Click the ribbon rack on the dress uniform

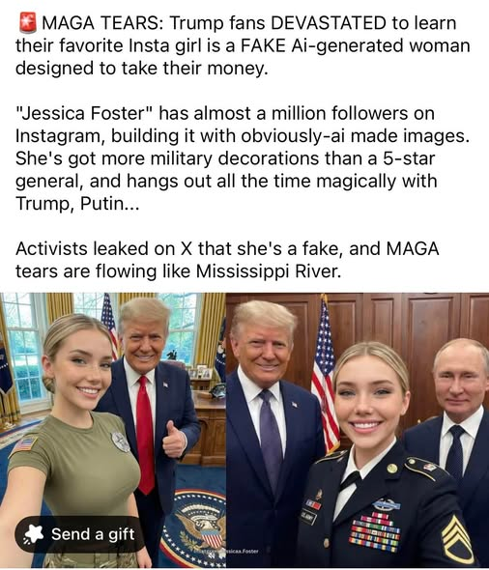374,530
